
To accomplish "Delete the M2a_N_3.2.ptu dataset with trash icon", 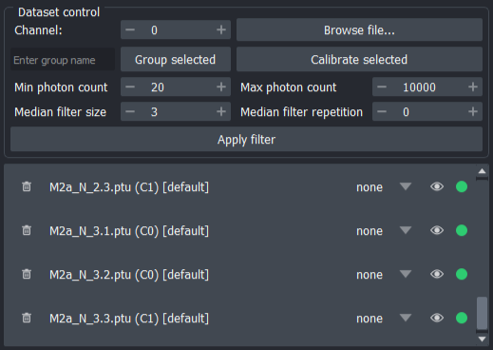I will (x=27, y=274).
